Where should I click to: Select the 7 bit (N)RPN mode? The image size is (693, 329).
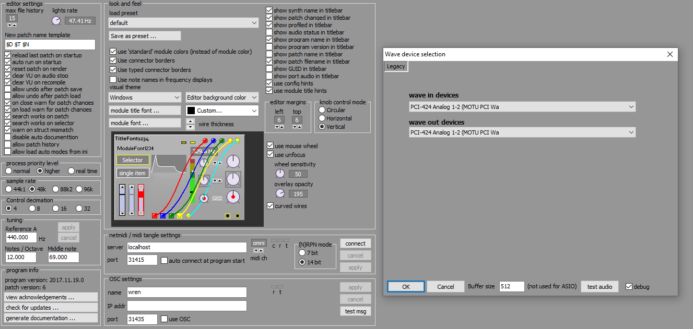pos(302,253)
